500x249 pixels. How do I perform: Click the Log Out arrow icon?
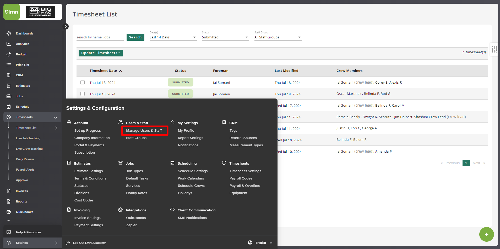[x=68, y=243]
